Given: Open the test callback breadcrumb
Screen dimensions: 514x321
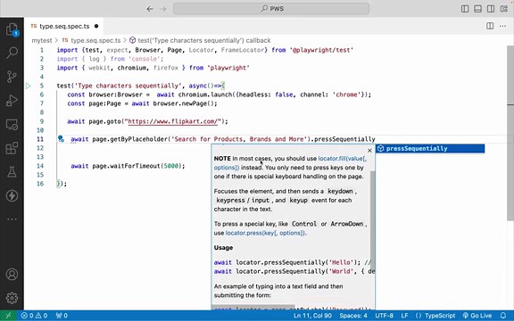Looking at the screenshot, I should [x=200, y=40].
